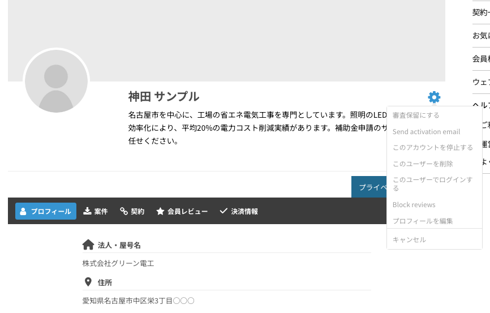Screen dimensions: 490x313
Task: Choose このアカウントを停止する menu item
Action: pyautogui.click(x=432, y=147)
